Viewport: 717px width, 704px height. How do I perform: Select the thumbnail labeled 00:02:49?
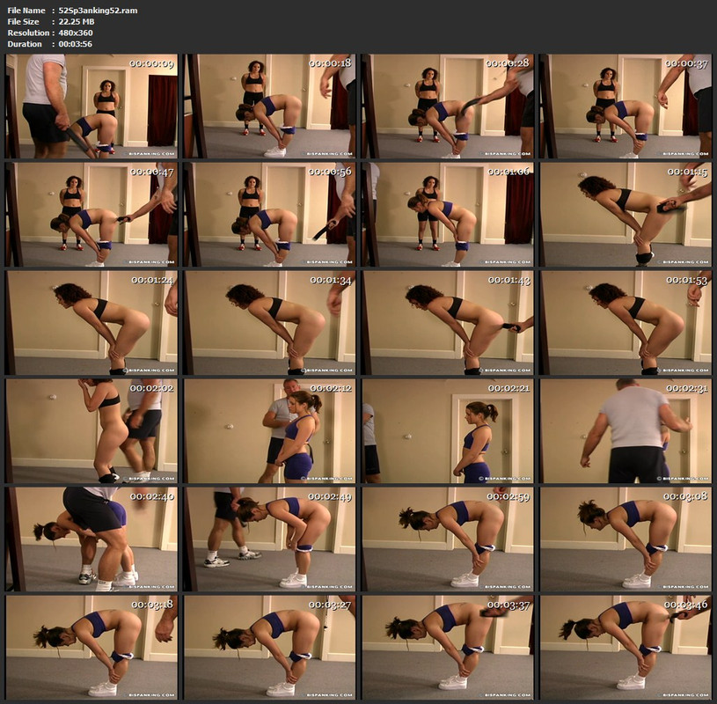[x=269, y=539]
